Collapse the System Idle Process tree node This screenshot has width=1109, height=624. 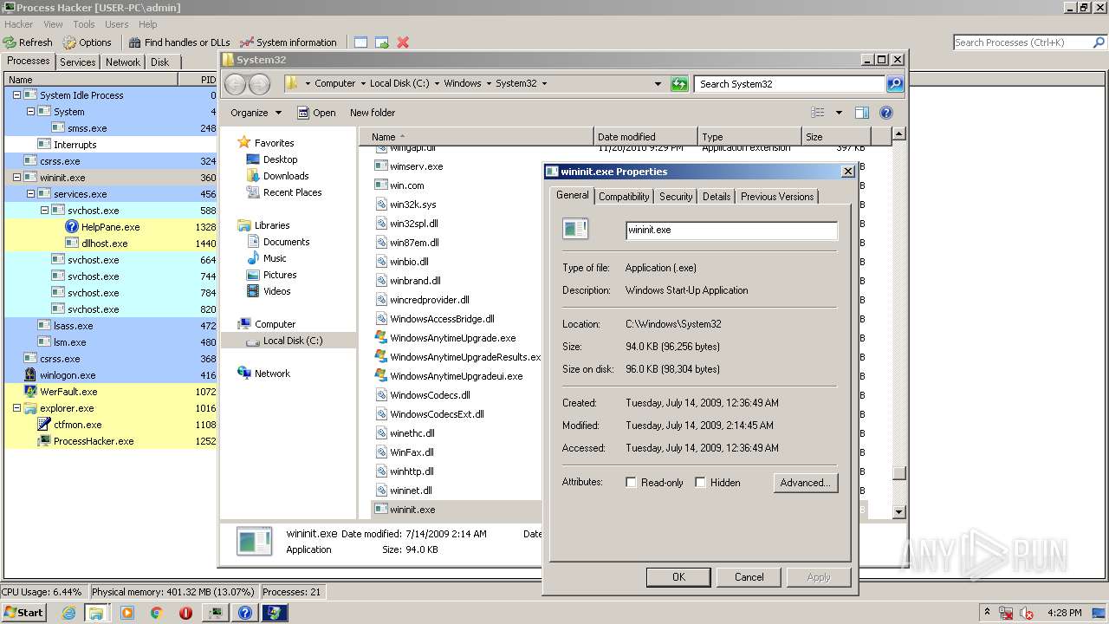pyautogui.click(x=16, y=95)
